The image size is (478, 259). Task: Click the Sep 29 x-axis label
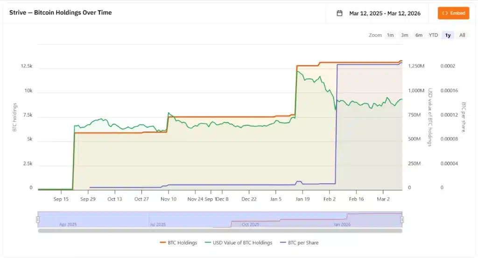(88, 199)
